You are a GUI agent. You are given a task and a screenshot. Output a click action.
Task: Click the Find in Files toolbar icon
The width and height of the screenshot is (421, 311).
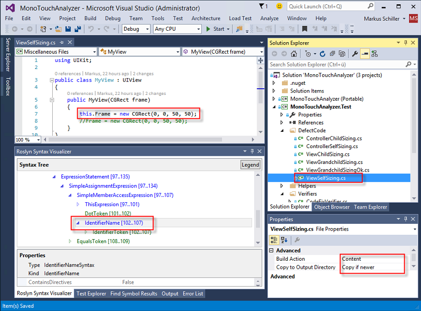tap(239, 29)
